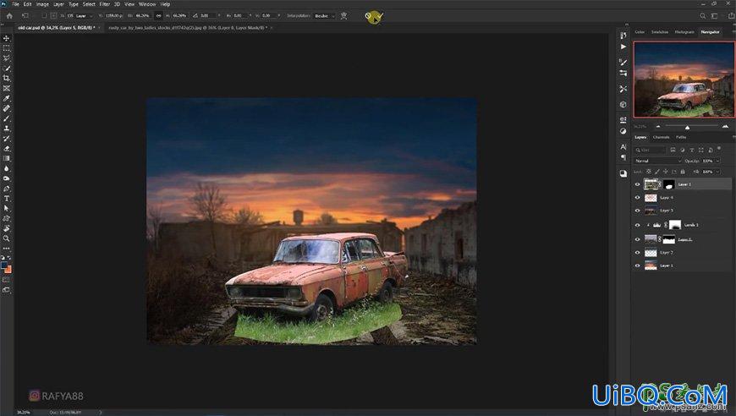Image resolution: width=736 pixels, height=416 pixels.
Task: Hide Layer 3 visibility eye
Action: coord(637,211)
